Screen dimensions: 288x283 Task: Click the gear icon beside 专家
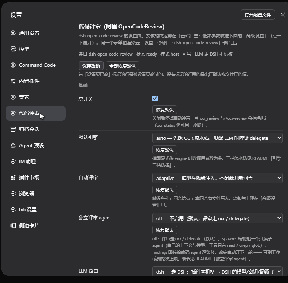pyautogui.click(x=13, y=97)
